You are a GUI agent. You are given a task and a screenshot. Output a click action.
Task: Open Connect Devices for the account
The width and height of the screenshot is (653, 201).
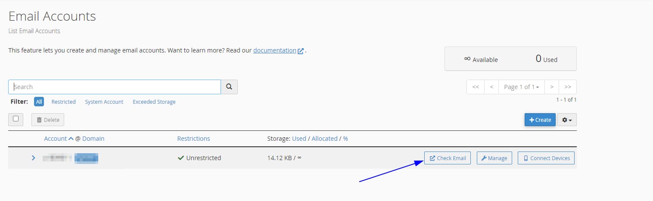546,158
